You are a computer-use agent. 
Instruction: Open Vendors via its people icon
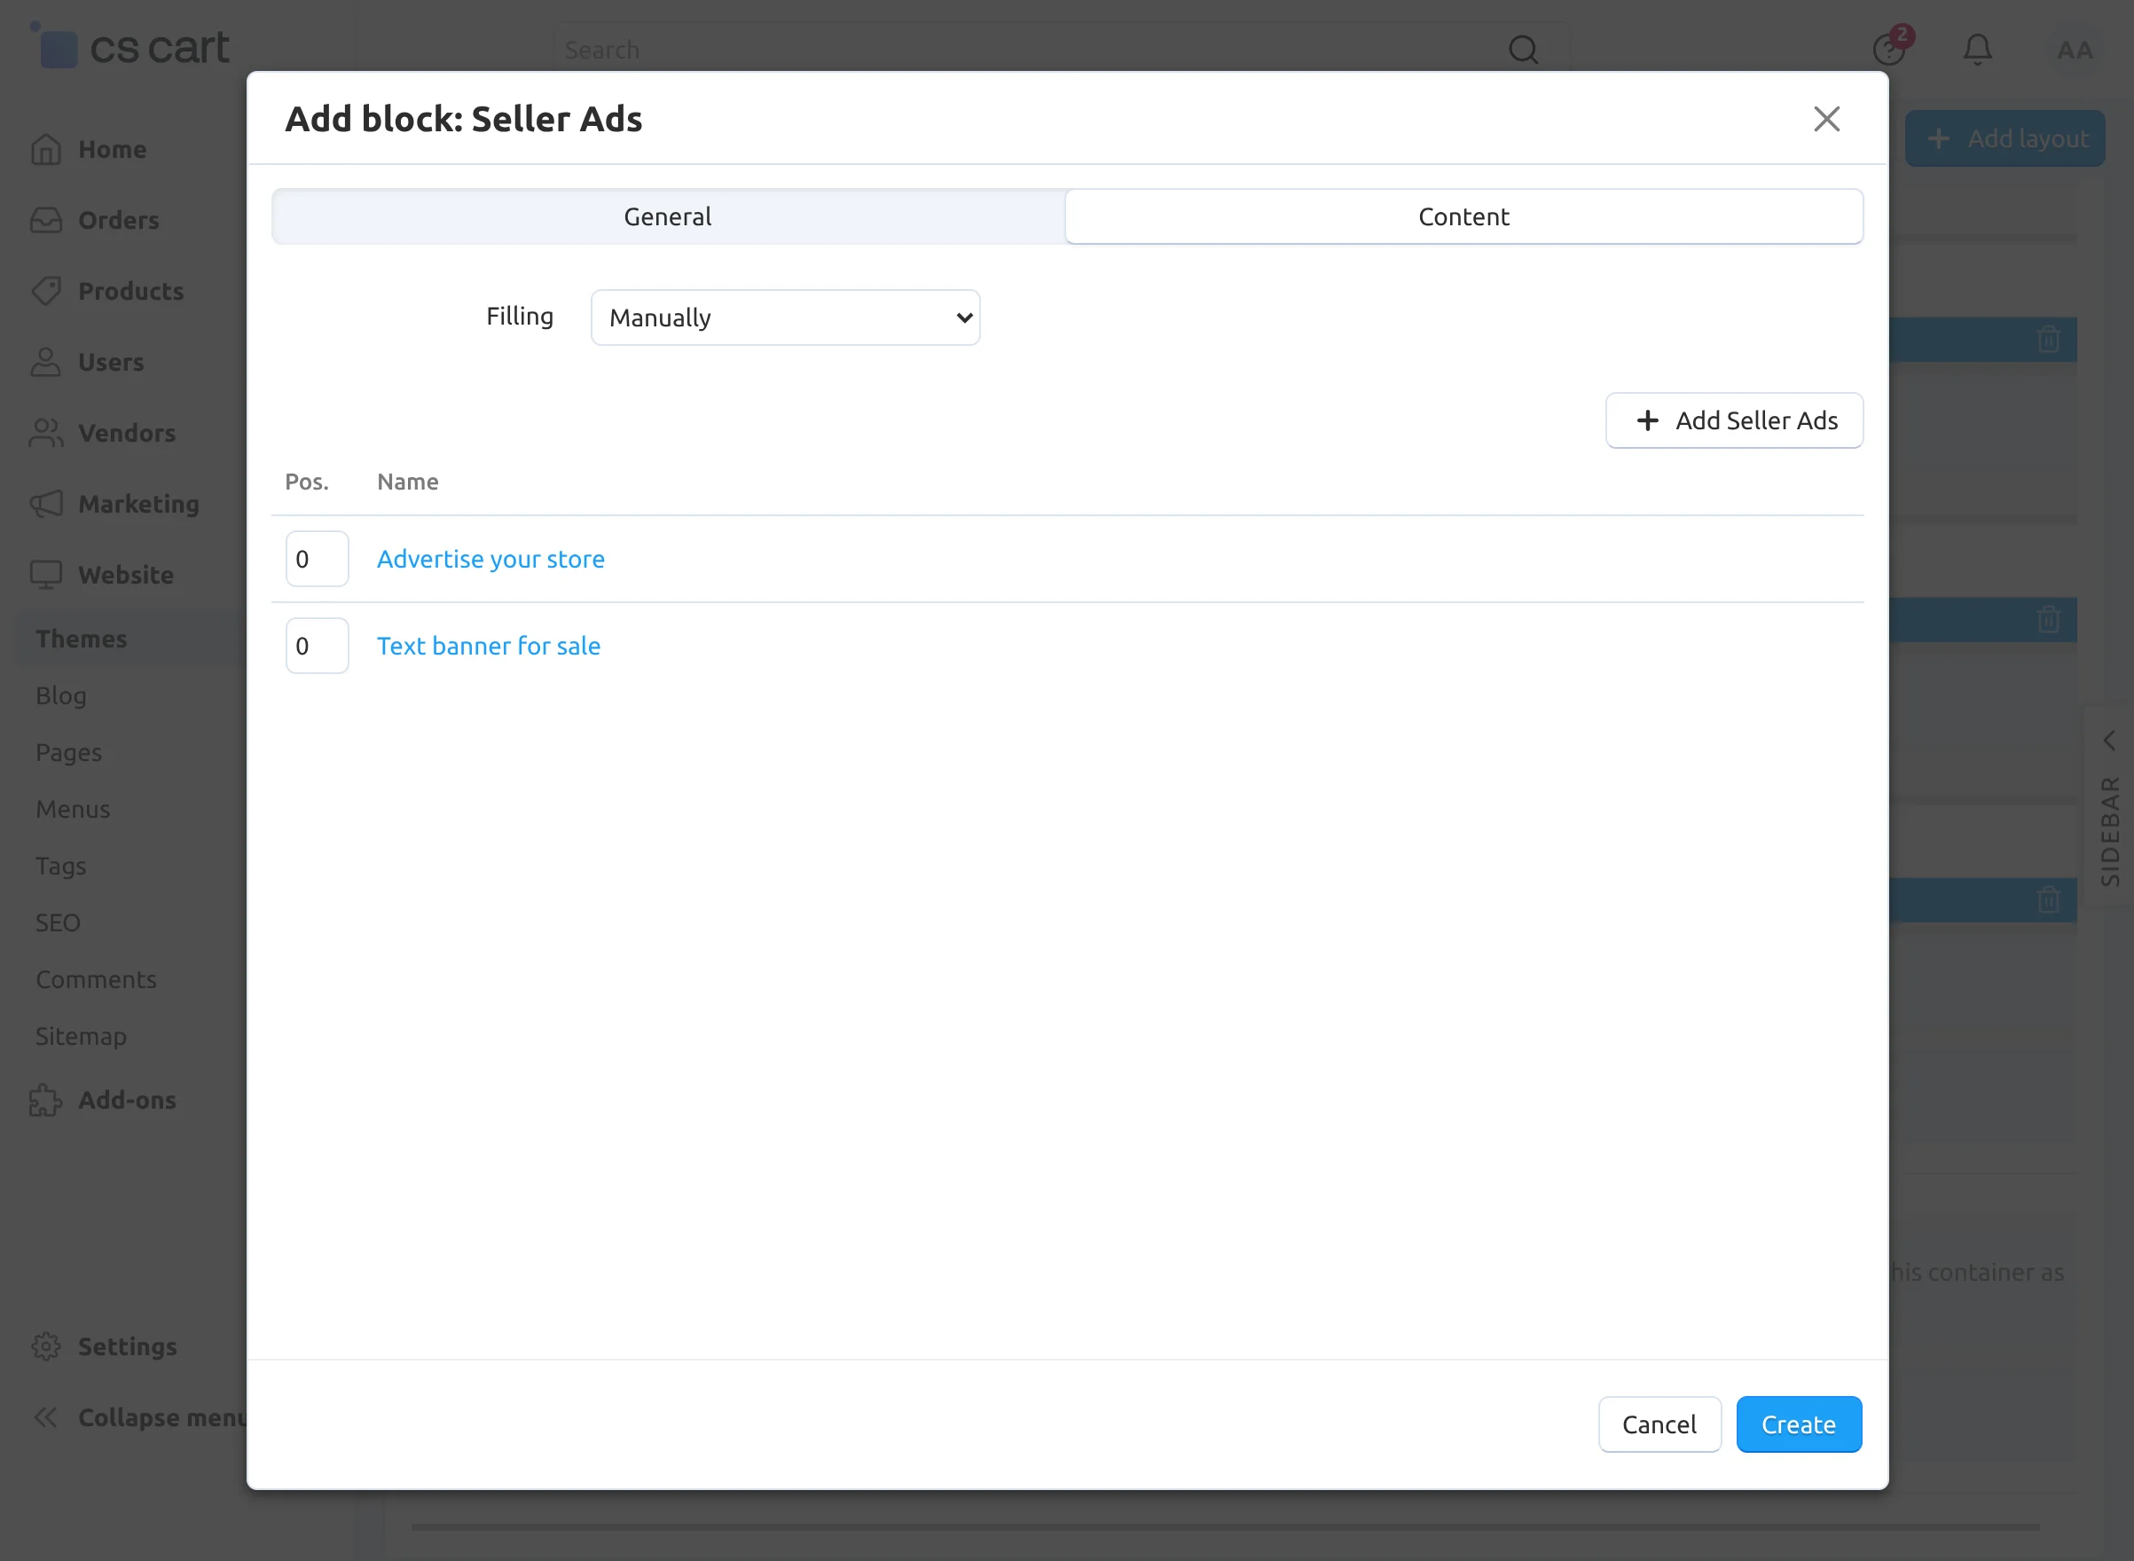point(45,433)
